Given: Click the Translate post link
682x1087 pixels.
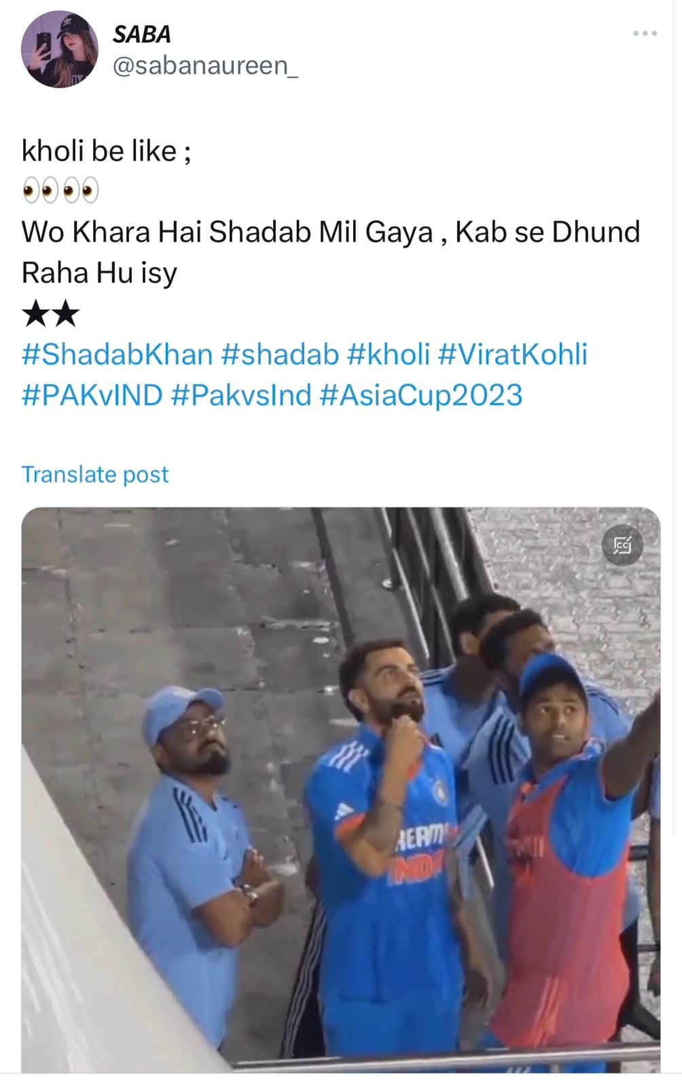Looking at the screenshot, I should [95, 474].
